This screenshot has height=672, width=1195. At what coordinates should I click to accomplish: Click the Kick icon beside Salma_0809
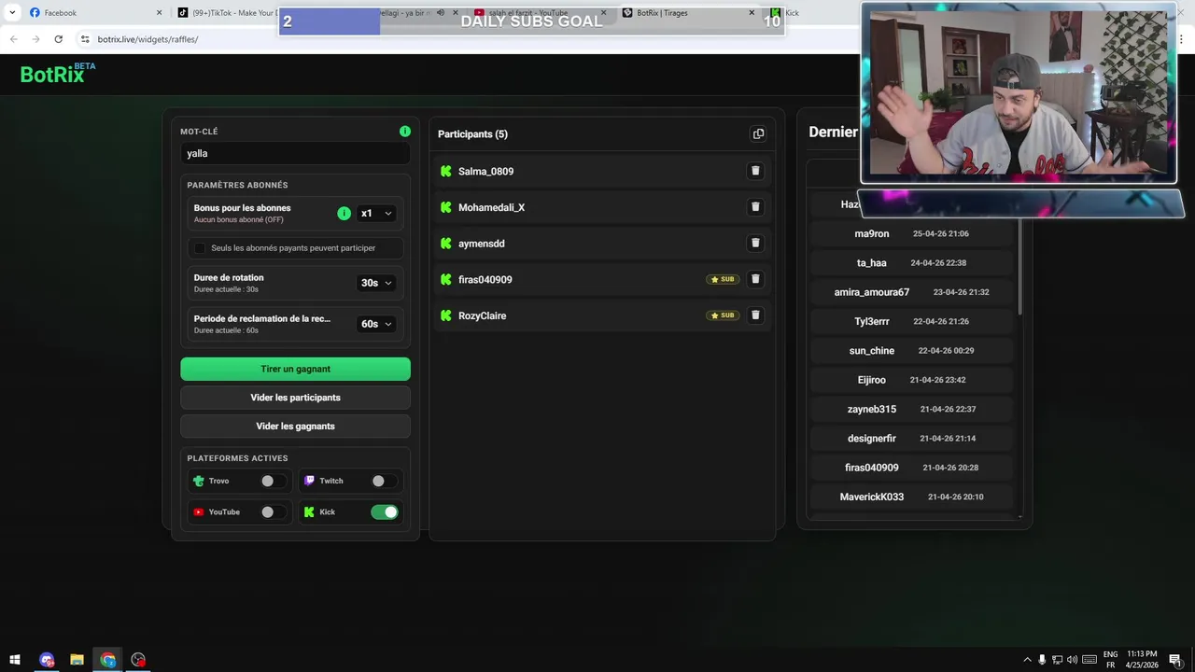(445, 171)
